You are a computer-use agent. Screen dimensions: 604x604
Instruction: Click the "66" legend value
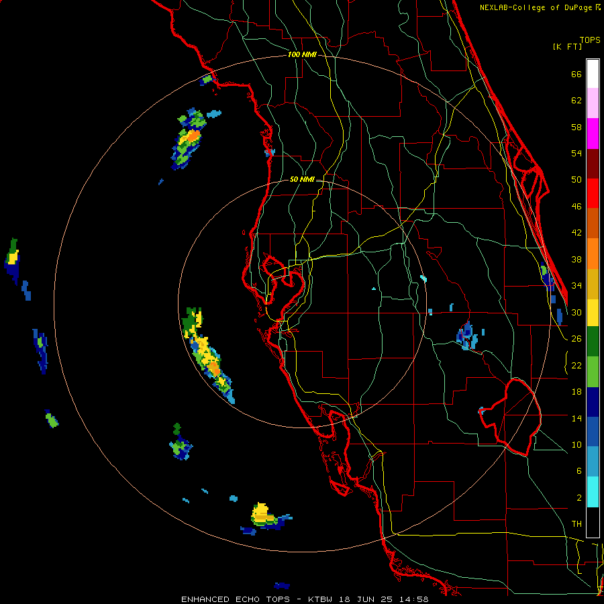click(x=576, y=74)
